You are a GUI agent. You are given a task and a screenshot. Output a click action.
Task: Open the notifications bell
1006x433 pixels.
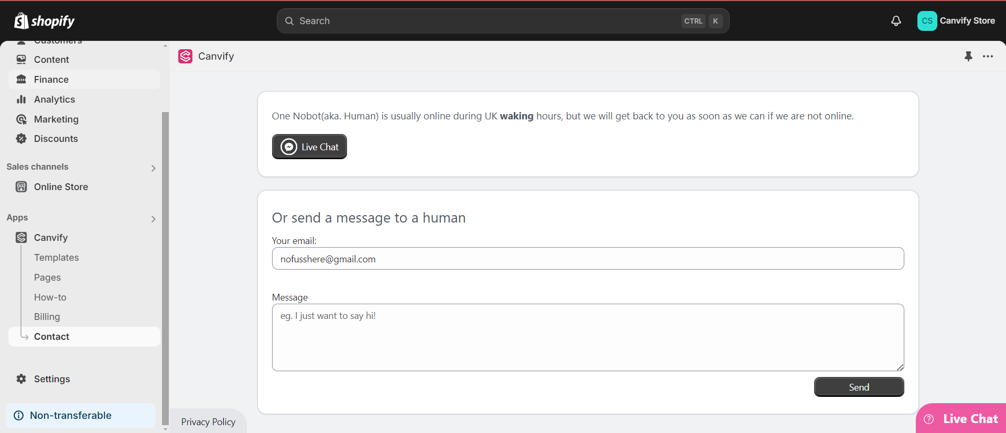[896, 21]
